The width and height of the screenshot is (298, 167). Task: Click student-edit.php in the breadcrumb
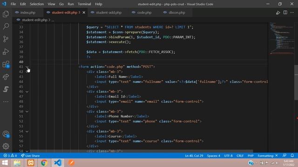(34, 20)
